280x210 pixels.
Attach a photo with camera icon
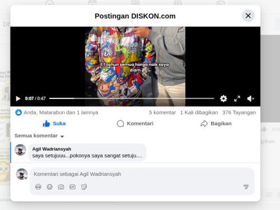tap(61, 187)
